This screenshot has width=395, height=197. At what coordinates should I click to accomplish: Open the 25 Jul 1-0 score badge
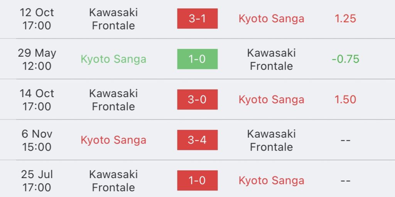[x=197, y=180]
